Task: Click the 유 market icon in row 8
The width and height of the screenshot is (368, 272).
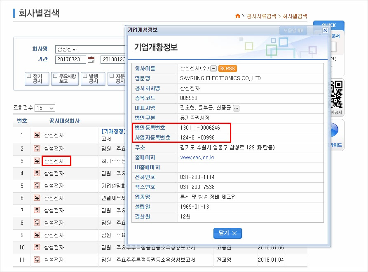Action: tap(37, 223)
